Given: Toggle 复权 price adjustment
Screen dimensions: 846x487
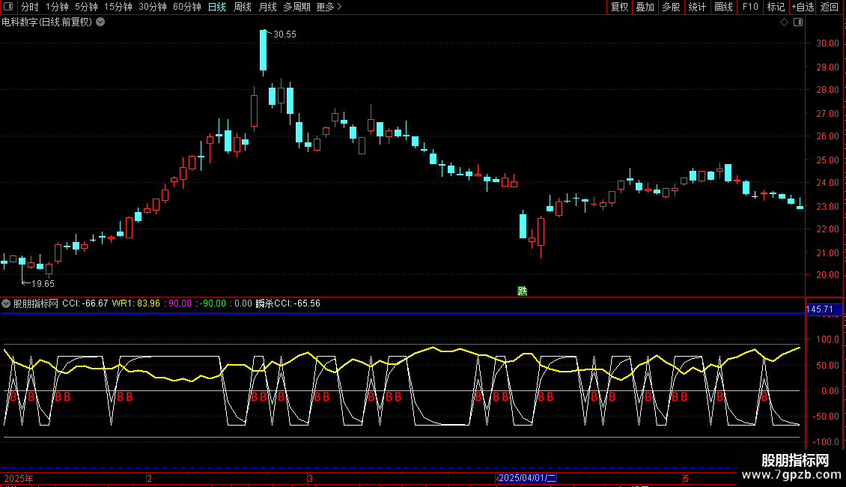Looking at the screenshot, I should (619, 7).
